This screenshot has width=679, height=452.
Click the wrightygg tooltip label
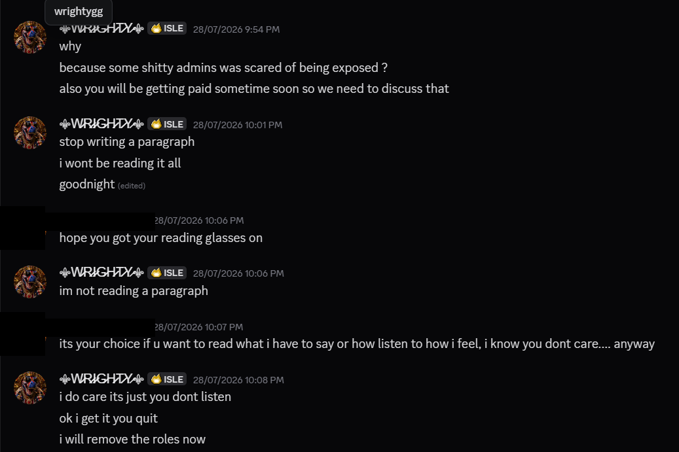(79, 11)
